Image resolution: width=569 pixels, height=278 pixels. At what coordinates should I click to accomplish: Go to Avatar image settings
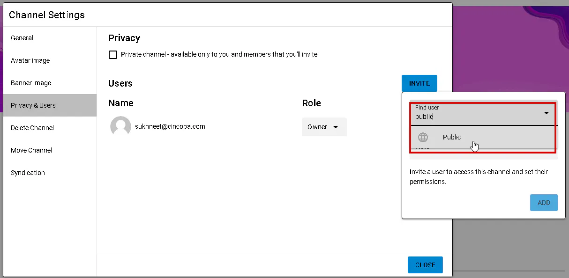[x=50, y=60]
